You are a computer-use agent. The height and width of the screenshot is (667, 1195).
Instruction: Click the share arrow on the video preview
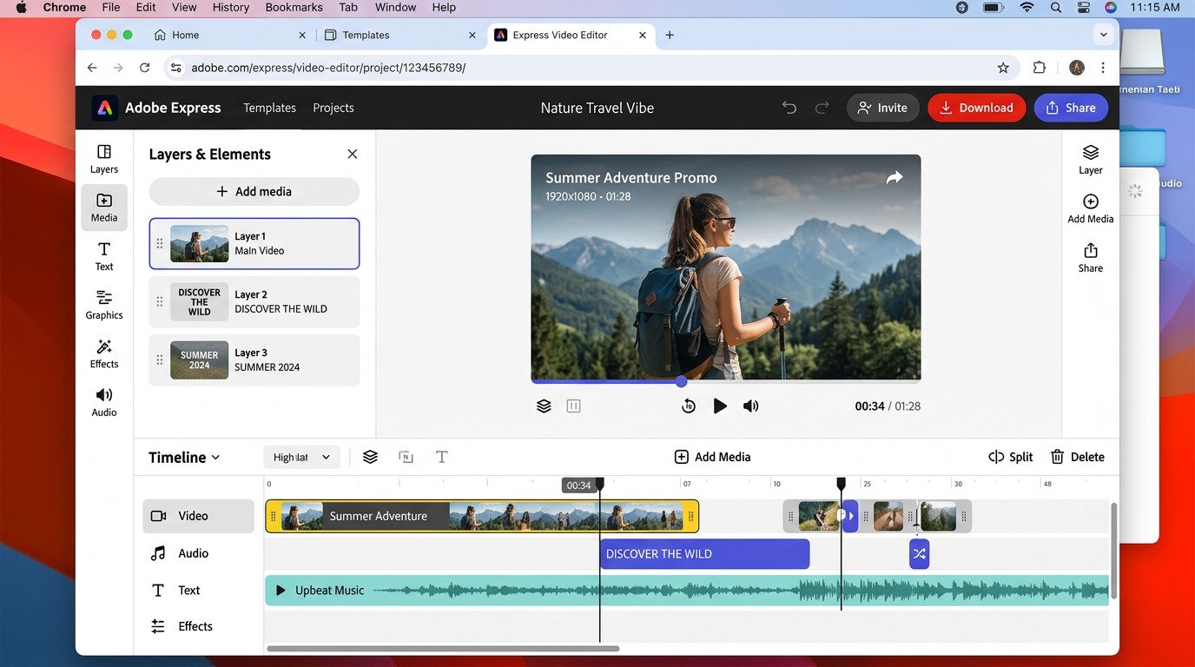[895, 177]
